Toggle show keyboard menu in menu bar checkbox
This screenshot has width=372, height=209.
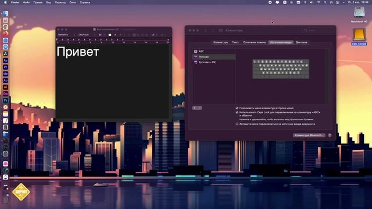click(x=237, y=108)
